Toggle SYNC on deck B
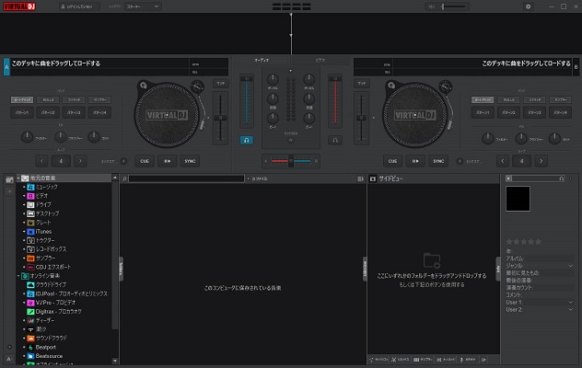Screen dimensions: 582x368 (x=438, y=161)
